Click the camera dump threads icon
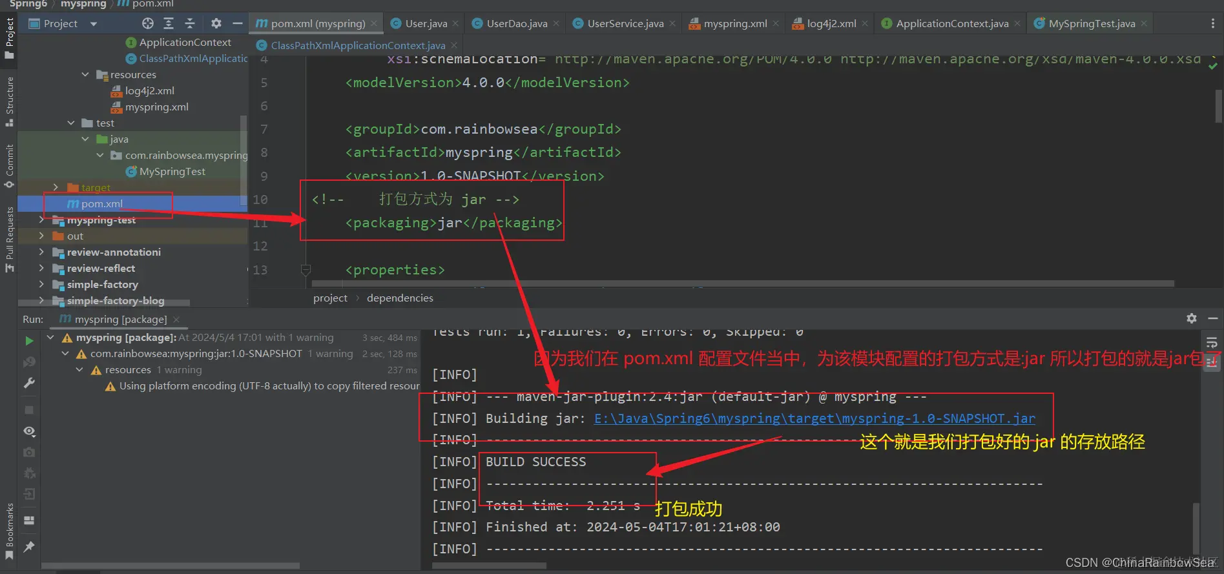The width and height of the screenshot is (1224, 574). pyautogui.click(x=29, y=452)
